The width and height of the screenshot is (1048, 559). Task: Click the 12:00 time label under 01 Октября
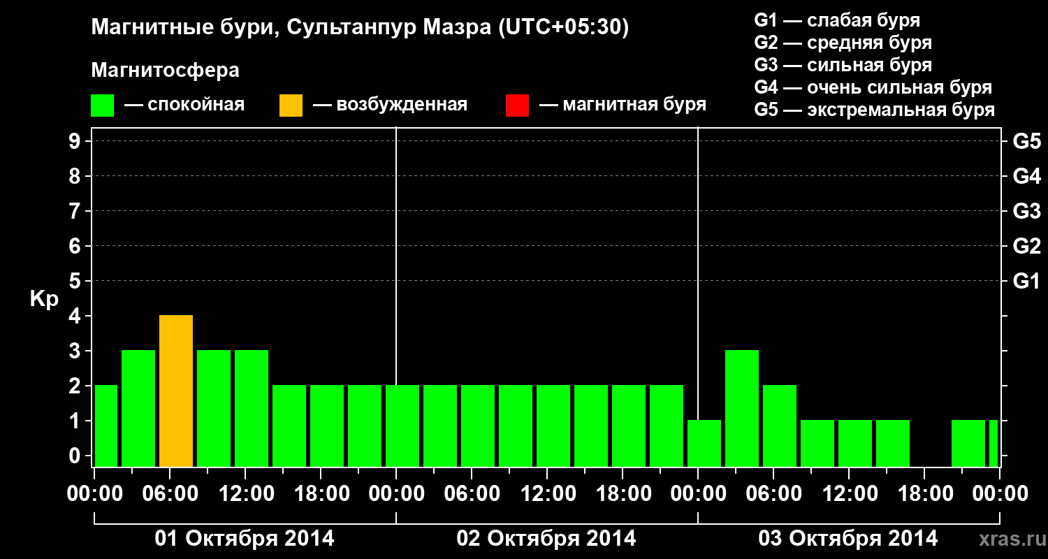click(245, 494)
